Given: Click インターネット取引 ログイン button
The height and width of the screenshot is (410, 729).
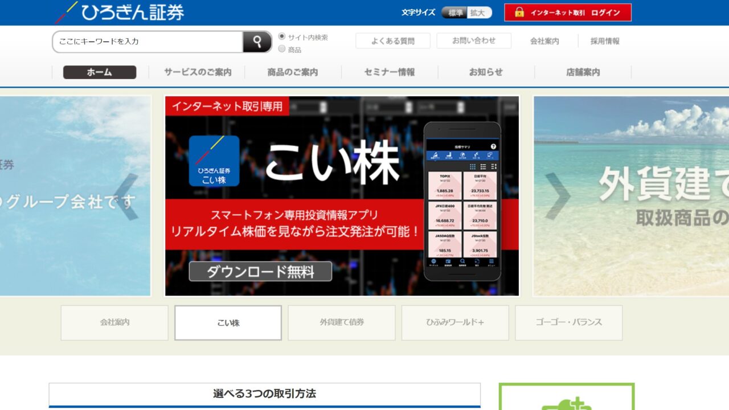Looking at the screenshot, I should (x=568, y=13).
